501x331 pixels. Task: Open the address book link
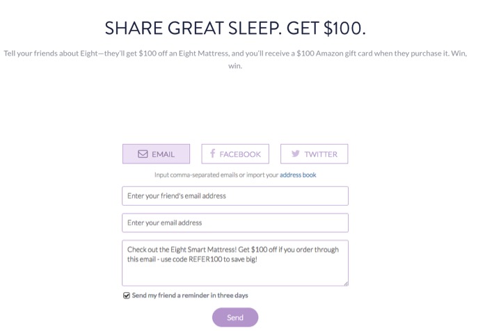point(298,175)
